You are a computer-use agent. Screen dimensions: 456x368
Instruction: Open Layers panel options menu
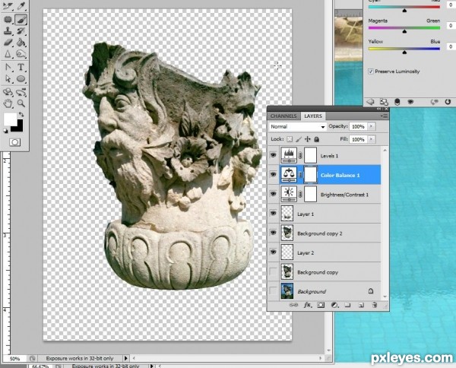tap(385, 116)
